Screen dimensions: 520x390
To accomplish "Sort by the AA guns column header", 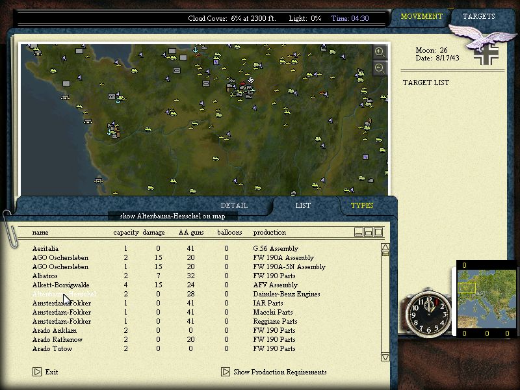I will pyautogui.click(x=191, y=233).
